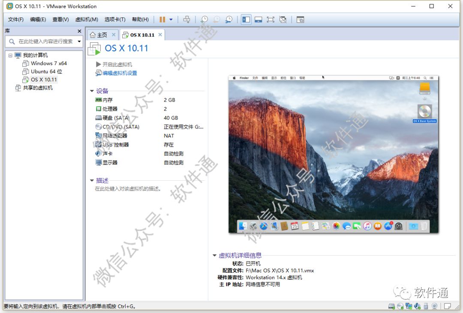
Task: Select Windows 7 x64 in the library
Action: pos(45,63)
